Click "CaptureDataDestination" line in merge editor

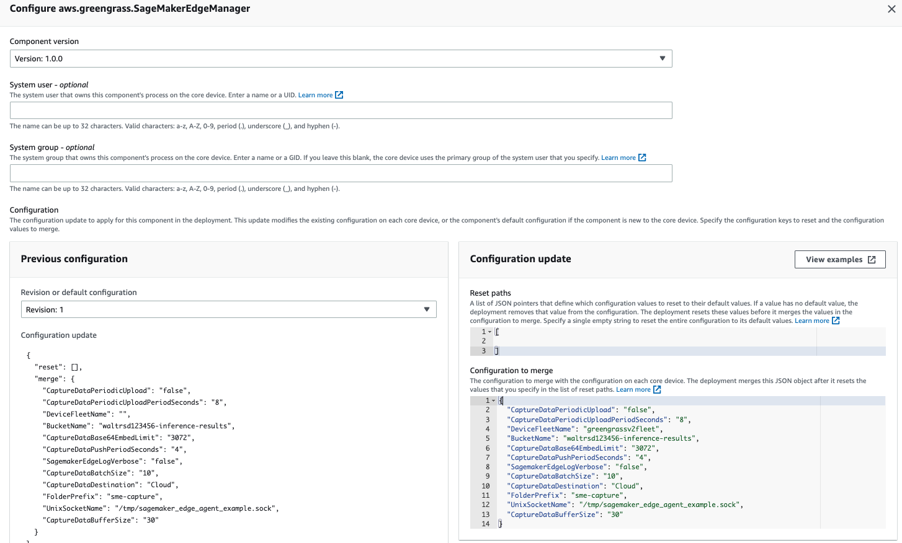pyautogui.click(x=575, y=486)
